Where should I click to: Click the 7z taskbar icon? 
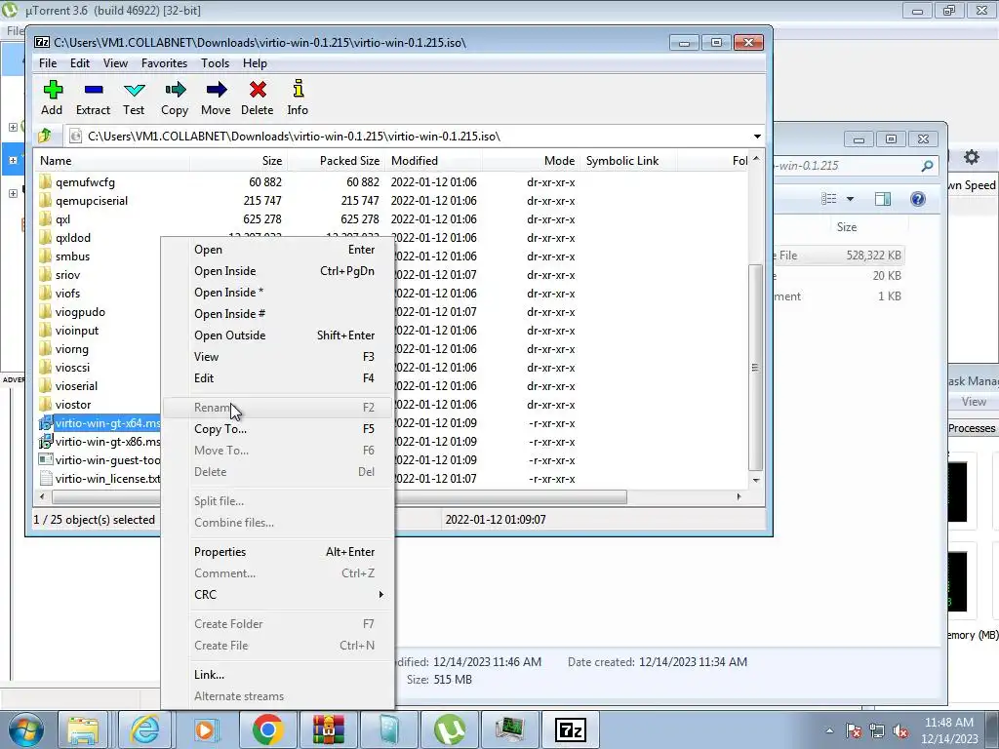click(x=571, y=729)
